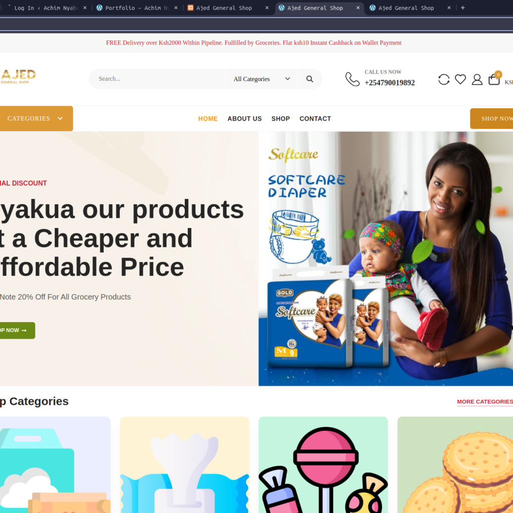Viewport: 513px width, 513px height.
Task: Open the lollipop candy category thumbnail
Action: tap(323, 464)
